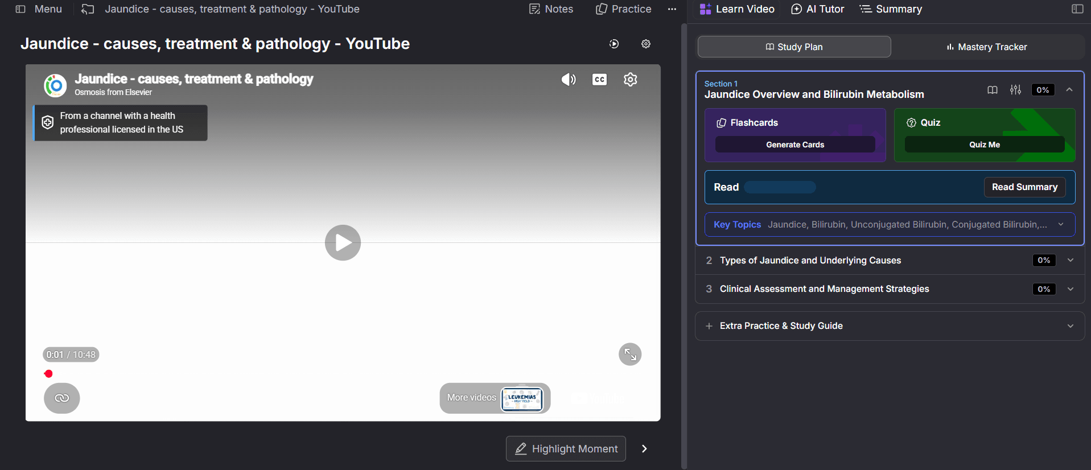Click the 'Osmosis from Elsevier' channel name
The height and width of the screenshot is (470, 1091).
pos(113,92)
